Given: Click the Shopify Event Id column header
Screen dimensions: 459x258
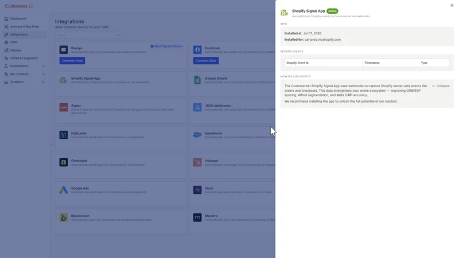Looking at the screenshot, I should pos(324,63).
